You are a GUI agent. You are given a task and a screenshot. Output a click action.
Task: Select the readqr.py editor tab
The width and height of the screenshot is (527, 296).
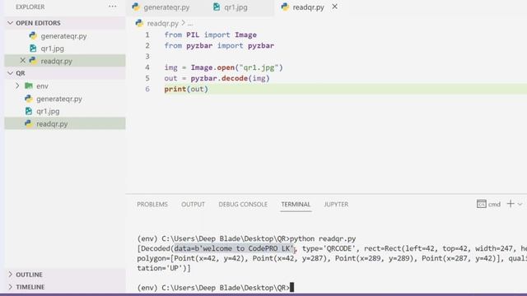(x=308, y=7)
